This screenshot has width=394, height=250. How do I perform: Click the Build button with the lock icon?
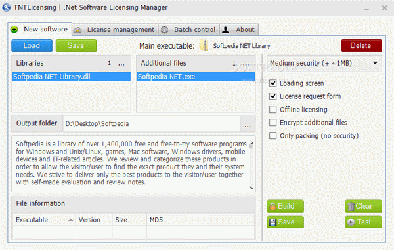coord(285,206)
